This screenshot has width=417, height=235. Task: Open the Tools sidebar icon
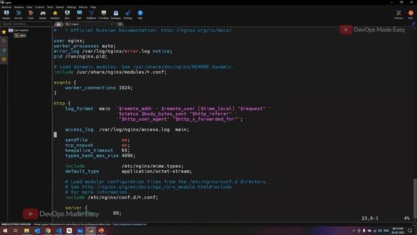point(4,41)
